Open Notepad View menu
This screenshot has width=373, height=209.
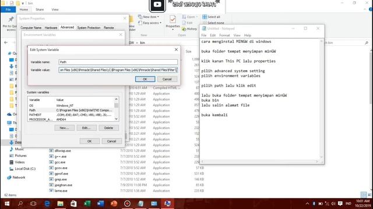click(x=237, y=35)
